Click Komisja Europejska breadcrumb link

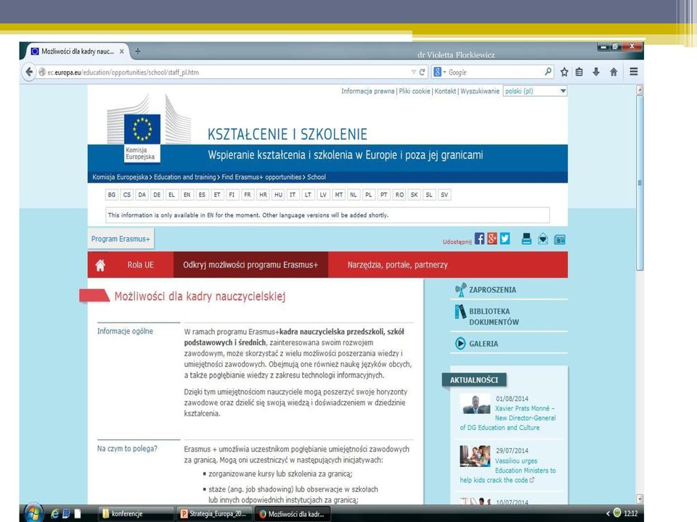click(120, 177)
